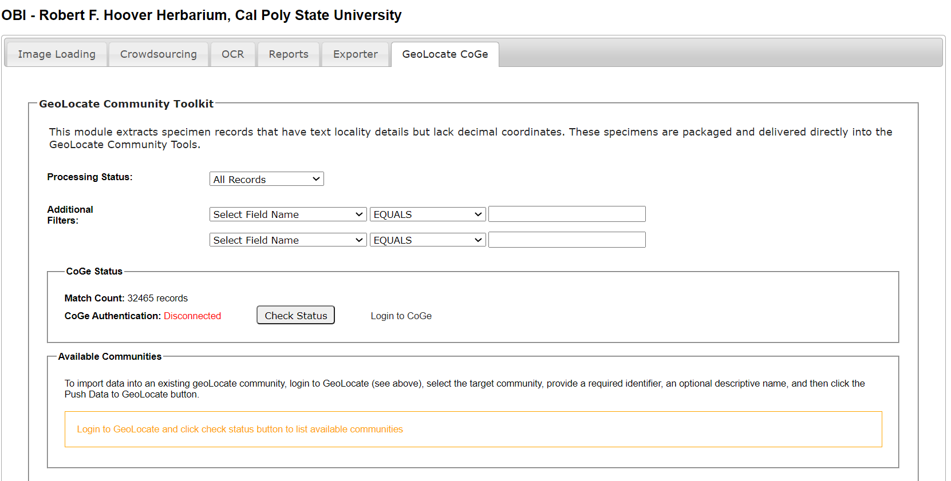Click the Check Status button
Image resolution: width=951 pixels, height=481 pixels.
click(295, 315)
